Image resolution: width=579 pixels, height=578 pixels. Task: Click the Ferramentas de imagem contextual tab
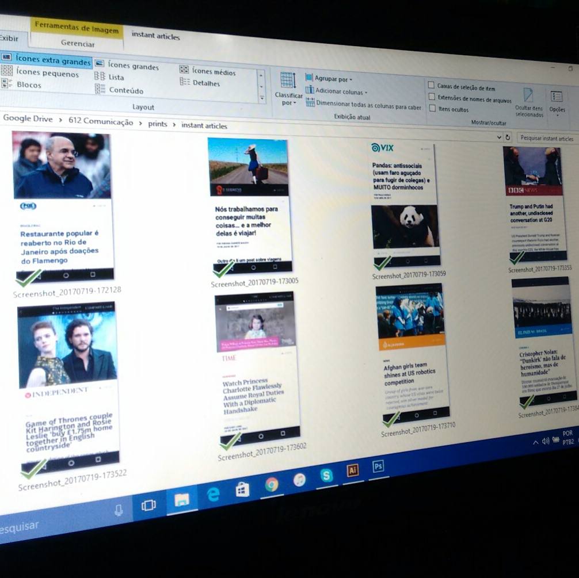[x=77, y=28]
